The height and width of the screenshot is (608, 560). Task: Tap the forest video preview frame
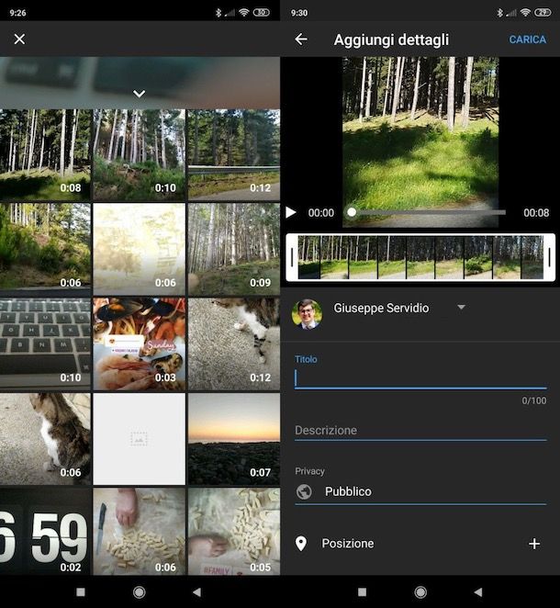click(420, 142)
